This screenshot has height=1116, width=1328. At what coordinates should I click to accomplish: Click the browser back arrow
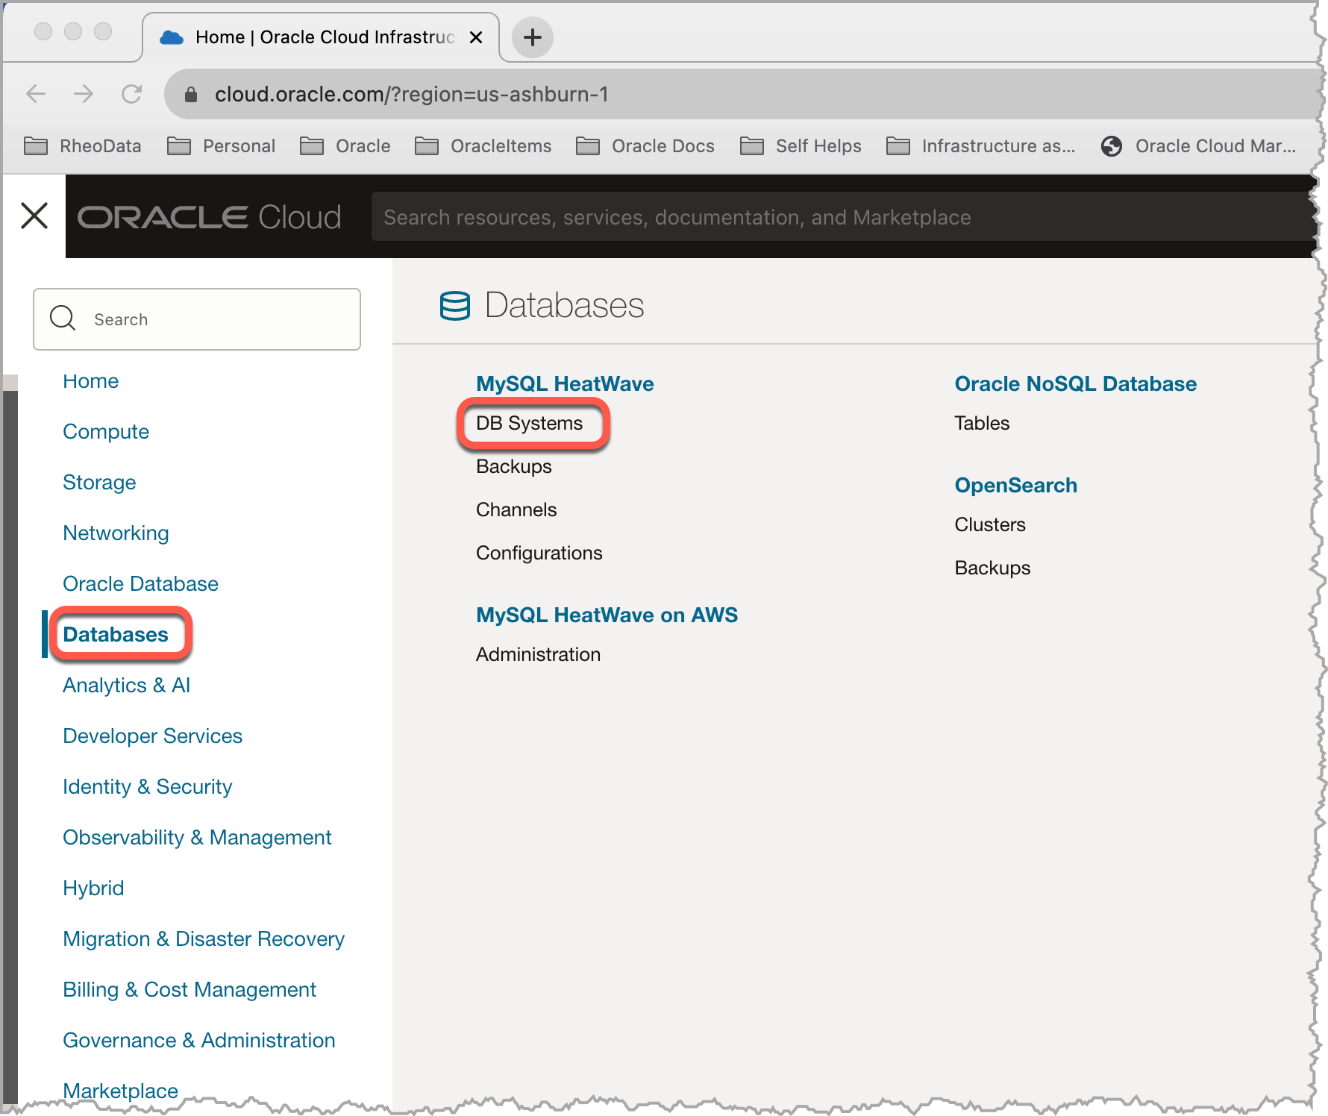(x=36, y=94)
